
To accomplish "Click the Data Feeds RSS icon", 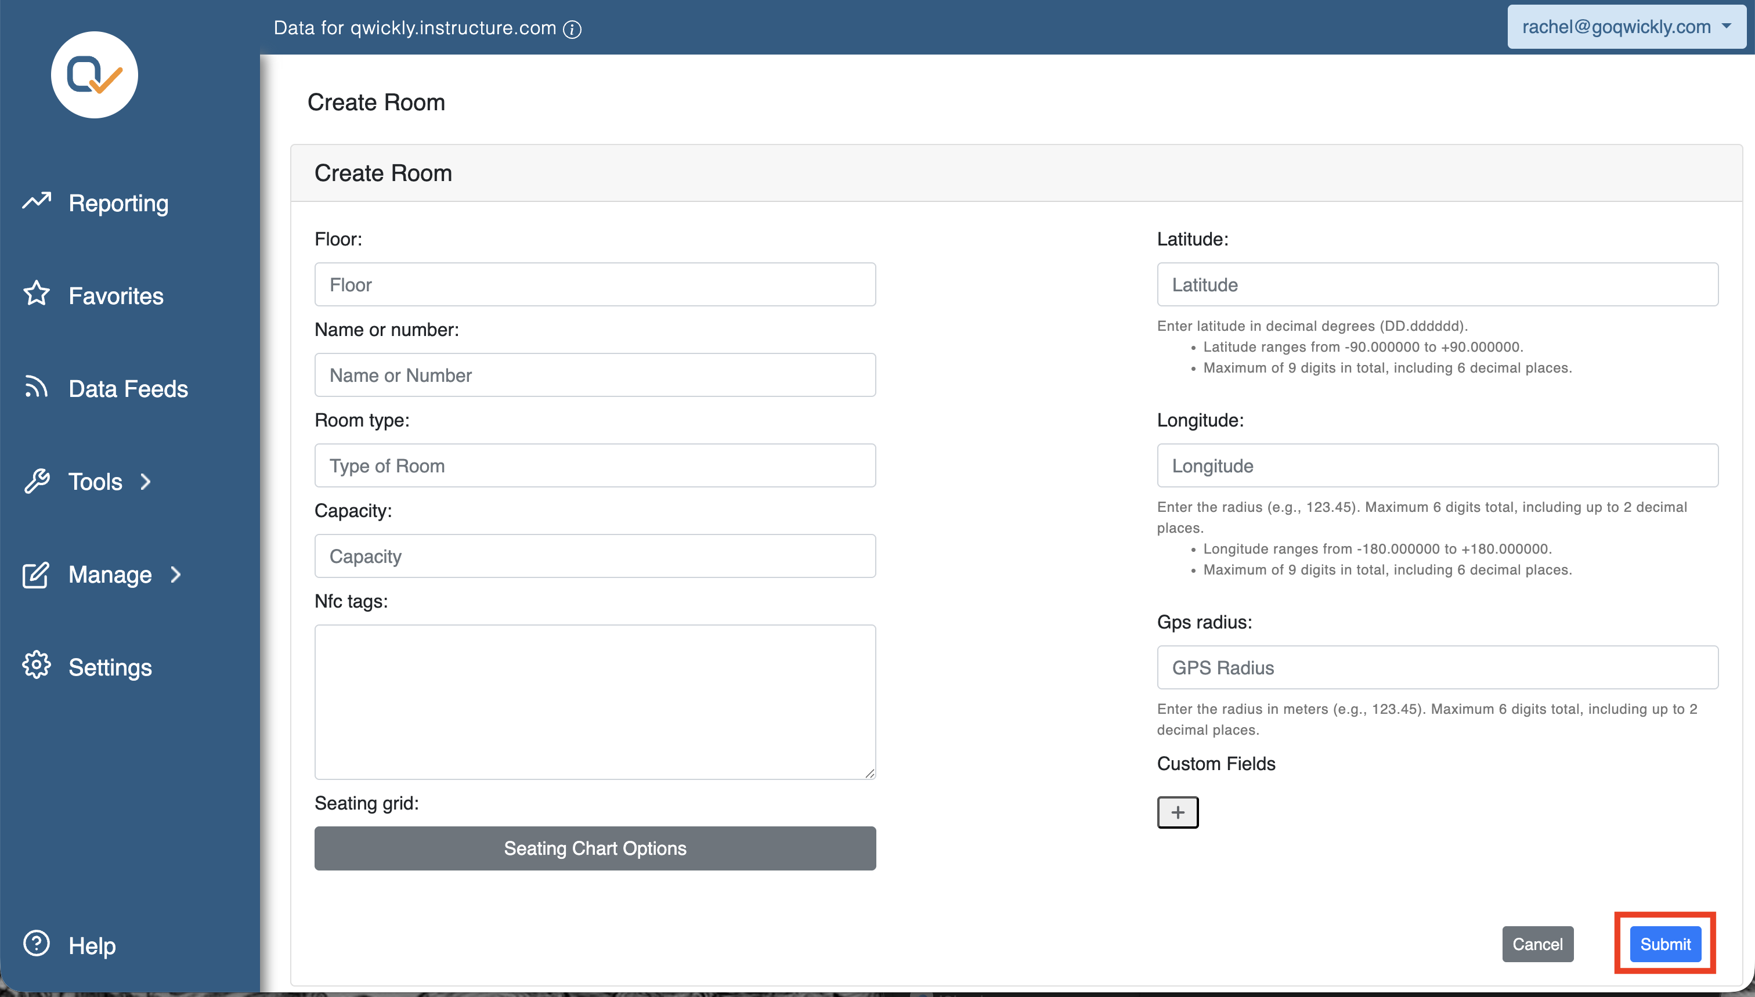I will [37, 387].
